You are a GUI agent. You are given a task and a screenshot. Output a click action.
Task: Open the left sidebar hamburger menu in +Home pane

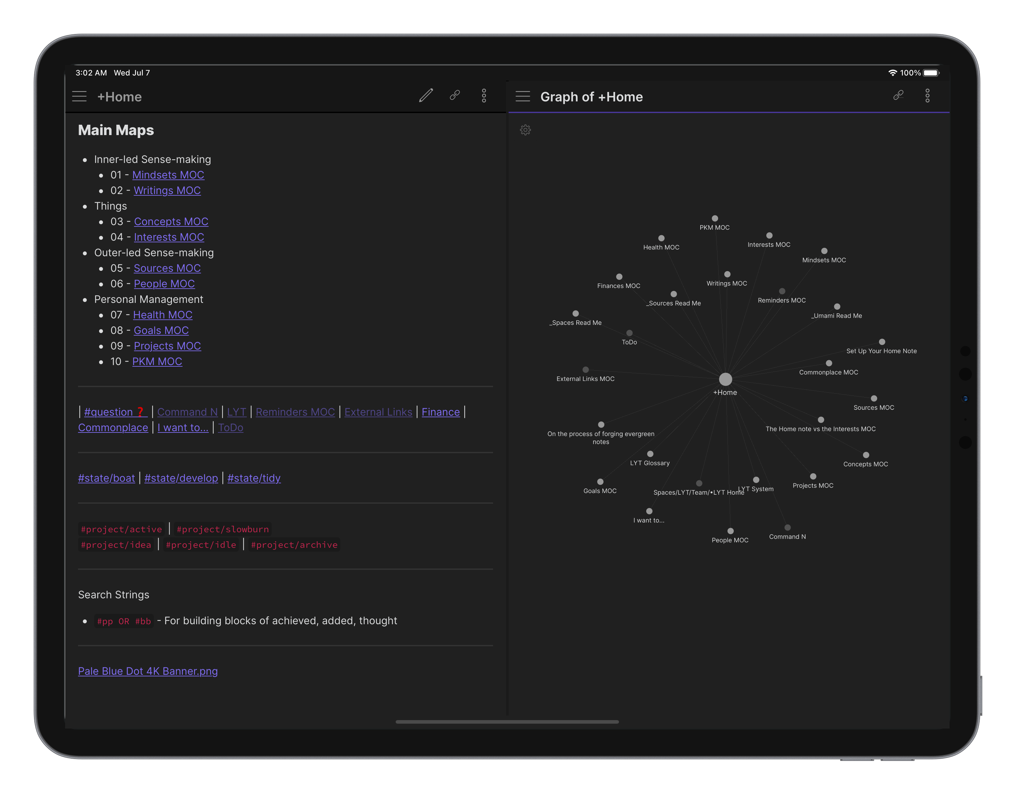pos(79,96)
